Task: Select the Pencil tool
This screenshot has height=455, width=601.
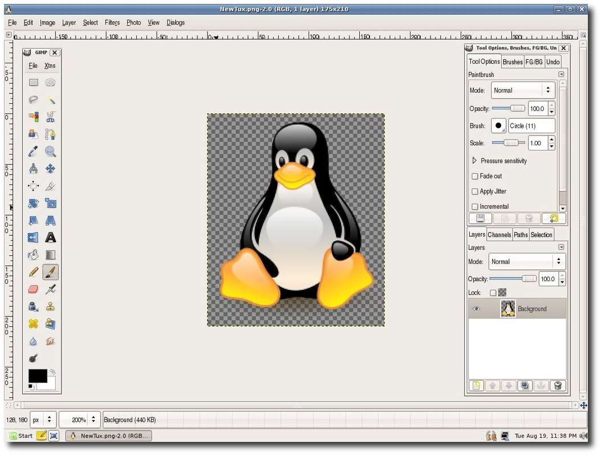Action: [33, 272]
